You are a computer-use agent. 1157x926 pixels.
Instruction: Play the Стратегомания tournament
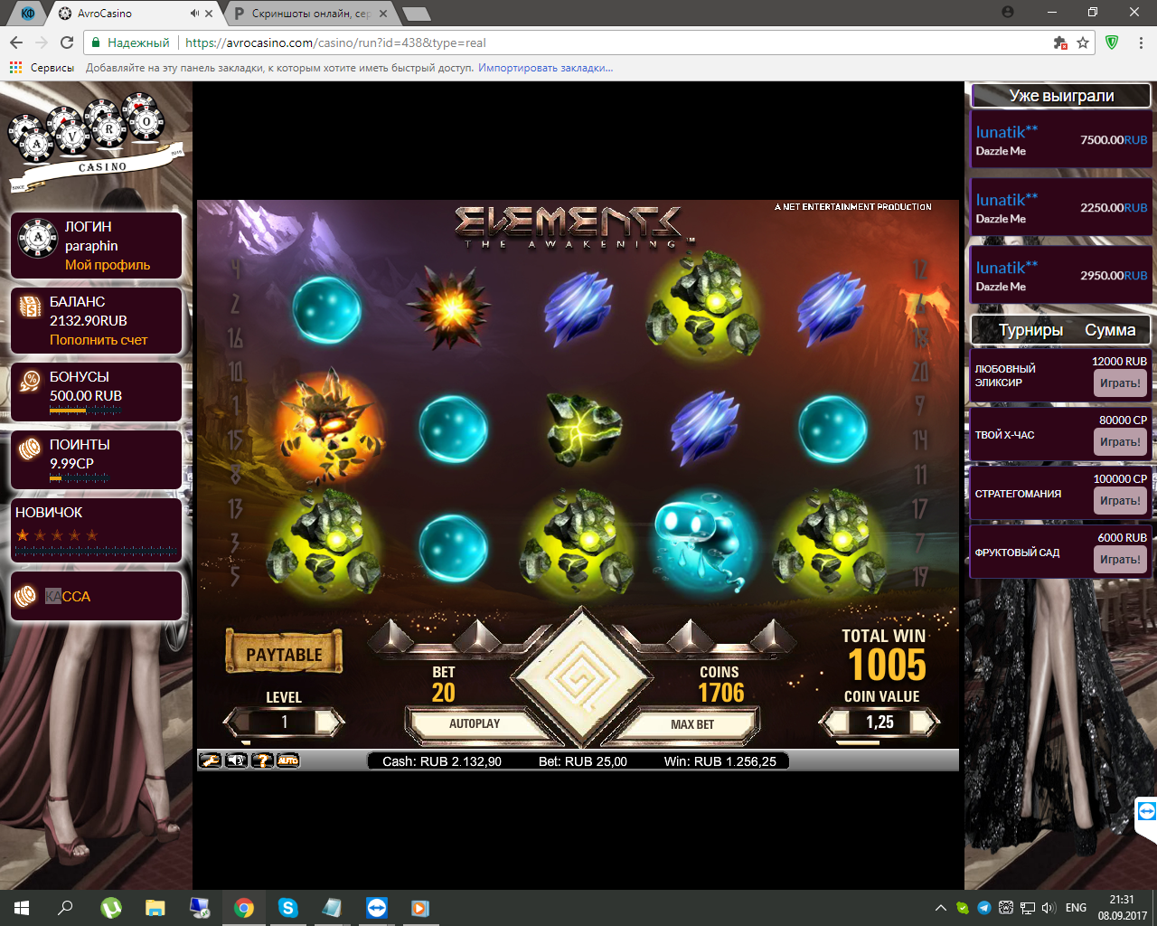click(x=1120, y=501)
